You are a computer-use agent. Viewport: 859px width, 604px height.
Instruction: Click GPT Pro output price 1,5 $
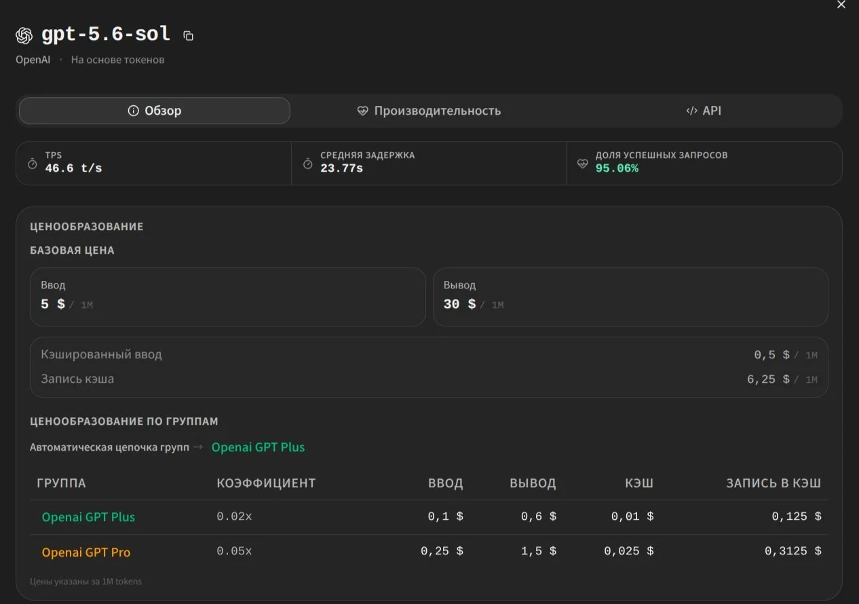pos(539,551)
